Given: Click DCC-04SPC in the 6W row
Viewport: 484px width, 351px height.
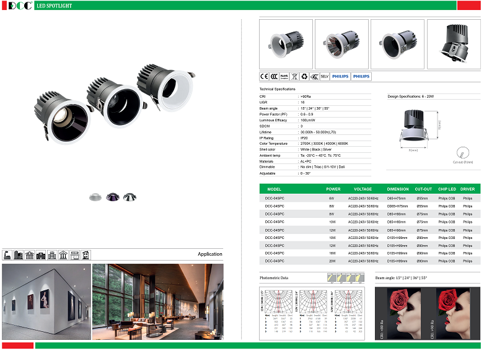Looking at the screenshot, I should coord(275,198).
